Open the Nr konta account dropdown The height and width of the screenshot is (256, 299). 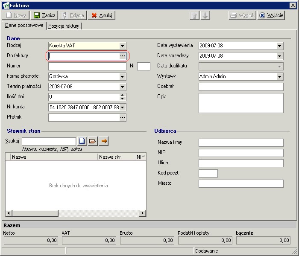click(x=123, y=107)
